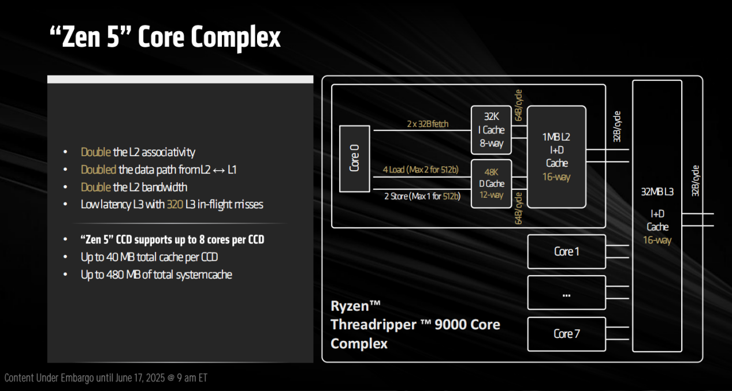Screen dimensions: 732x391
Task: Select the "Double the L2 associativity" bullet
Action: tap(138, 152)
